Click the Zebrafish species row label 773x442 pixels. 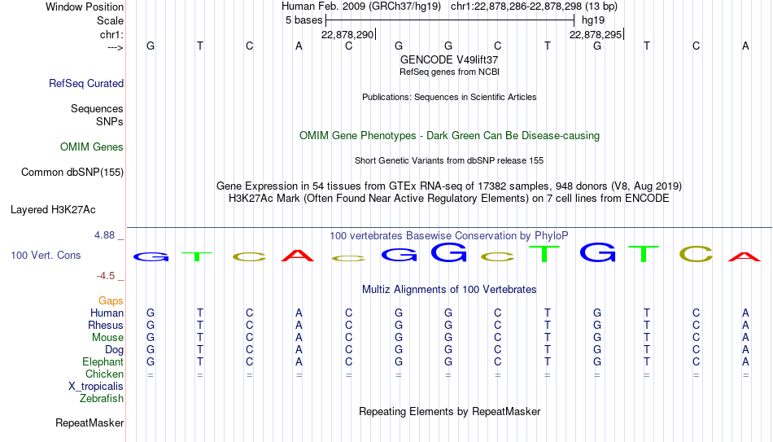pyautogui.click(x=102, y=398)
